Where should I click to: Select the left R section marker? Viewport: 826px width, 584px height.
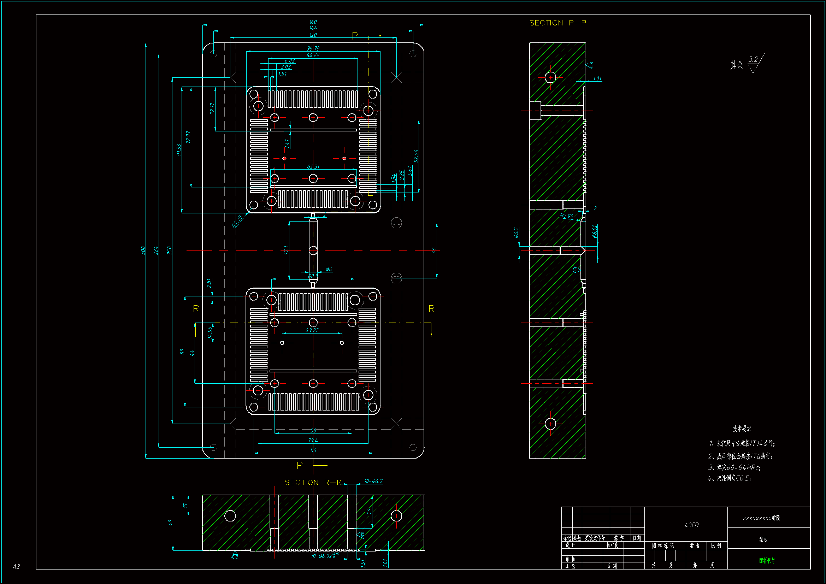click(x=196, y=309)
